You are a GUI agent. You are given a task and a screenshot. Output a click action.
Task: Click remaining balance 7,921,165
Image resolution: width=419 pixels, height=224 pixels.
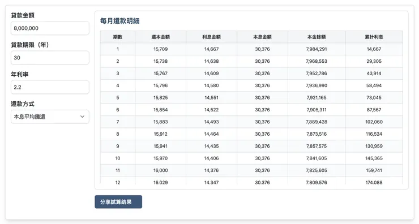[317, 98]
